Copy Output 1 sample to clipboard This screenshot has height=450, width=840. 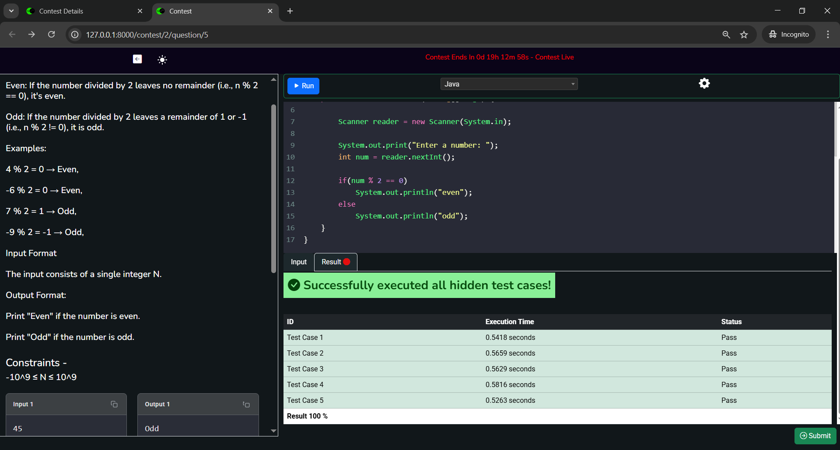coord(246,405)
